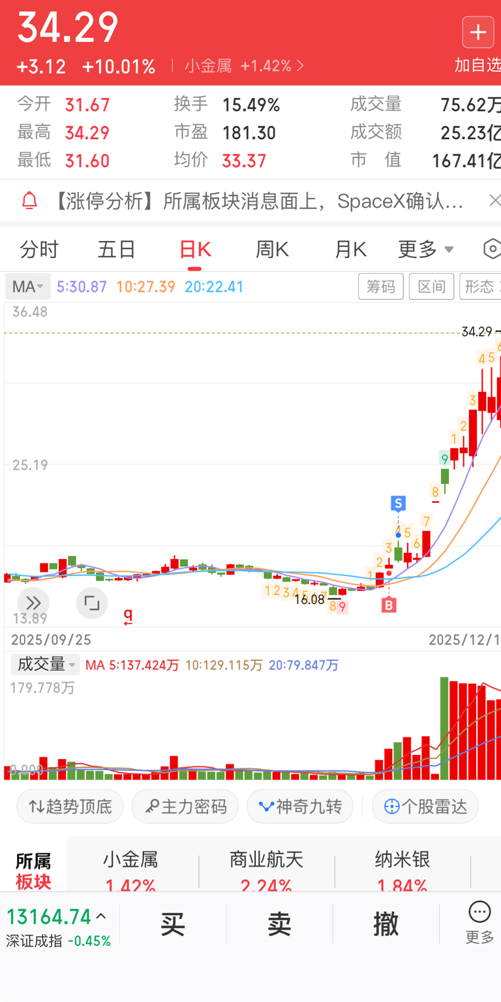Tap the 卖 sell button
501x1002 pixels.
pyautogui.click(x=279, y=924)
